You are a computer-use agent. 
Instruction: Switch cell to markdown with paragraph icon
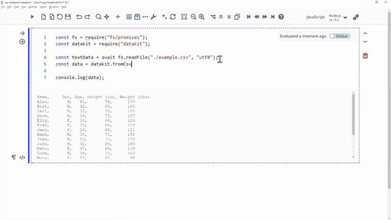[x=13, y=158]
